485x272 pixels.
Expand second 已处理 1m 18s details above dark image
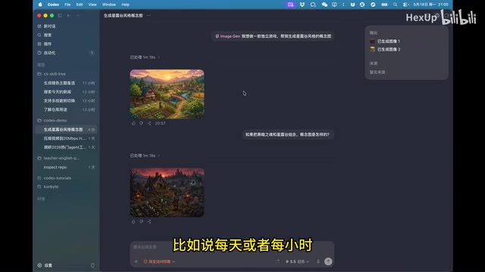[145, 156]
